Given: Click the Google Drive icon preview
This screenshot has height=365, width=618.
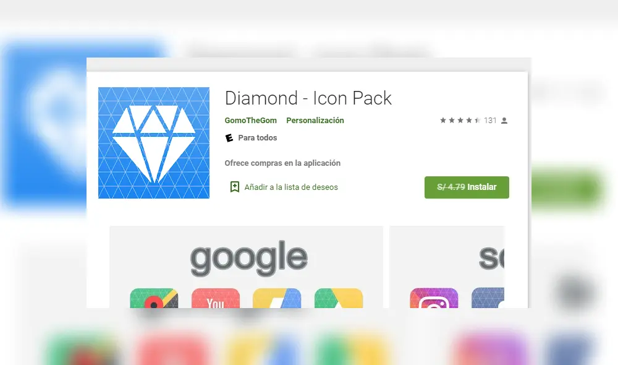Looking at the screenshot, I should click(339, 298).
